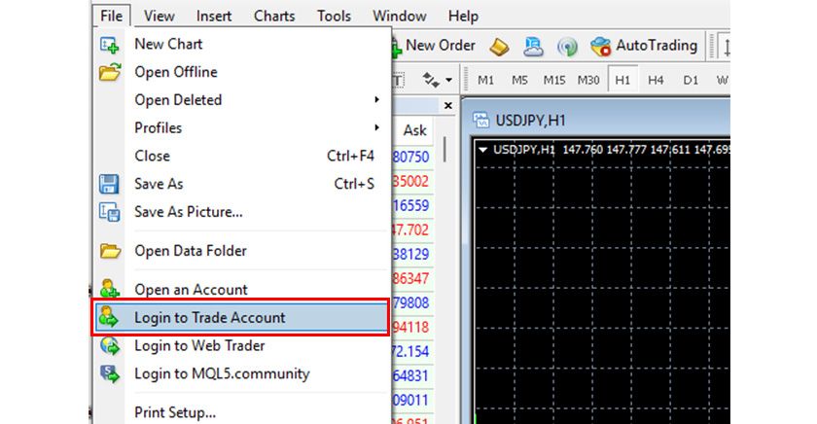Click the Open Data Folder icon

[x=110, y=251]
